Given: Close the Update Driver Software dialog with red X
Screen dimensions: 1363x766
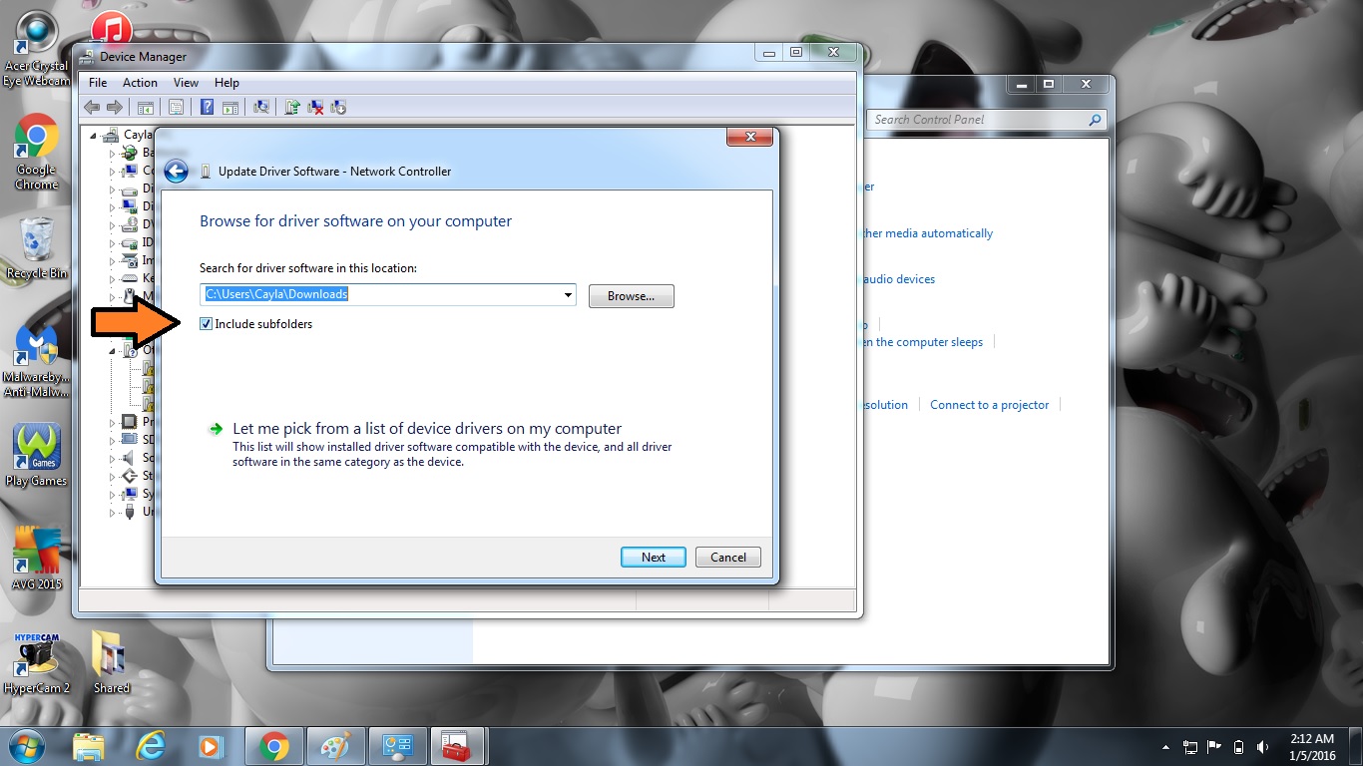Looking at the screenshot, I should (748, 137).
